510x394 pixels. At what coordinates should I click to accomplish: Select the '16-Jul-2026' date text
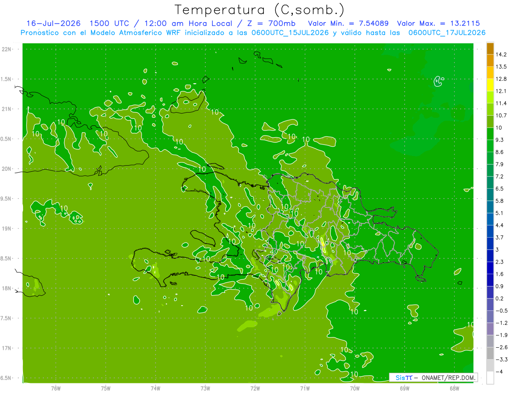54,23
